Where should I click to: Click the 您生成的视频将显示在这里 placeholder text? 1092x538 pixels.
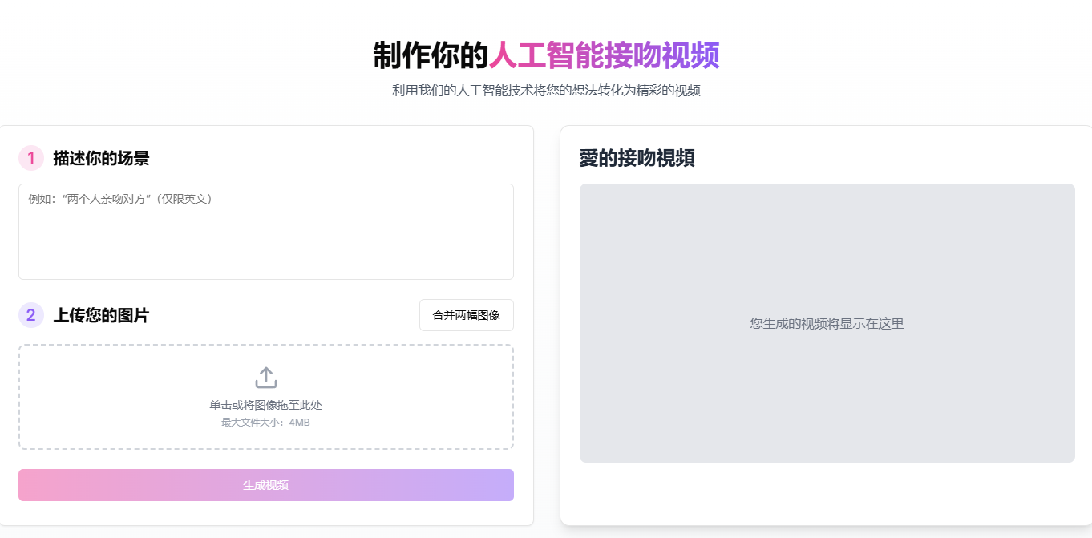coord(827,324)
